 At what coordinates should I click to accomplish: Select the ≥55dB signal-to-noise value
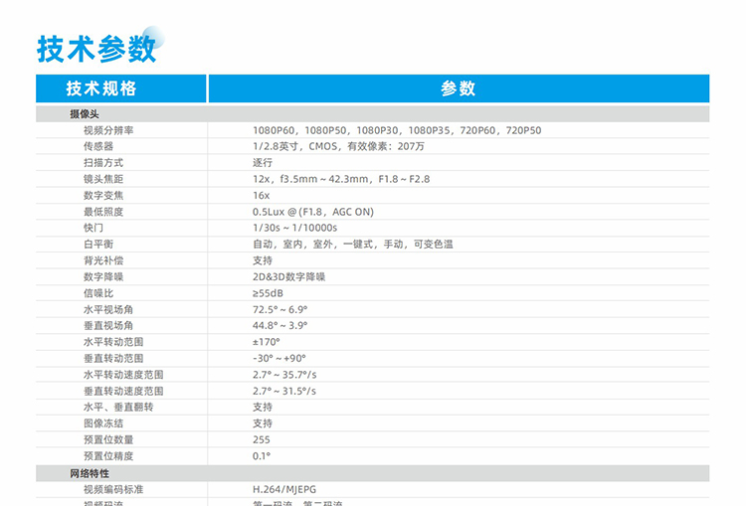(269, 293)
